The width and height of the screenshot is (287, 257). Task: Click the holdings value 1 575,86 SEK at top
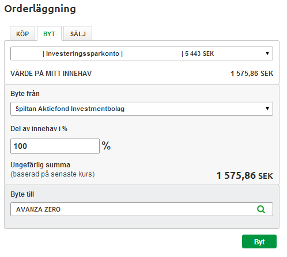coord(252,74)
